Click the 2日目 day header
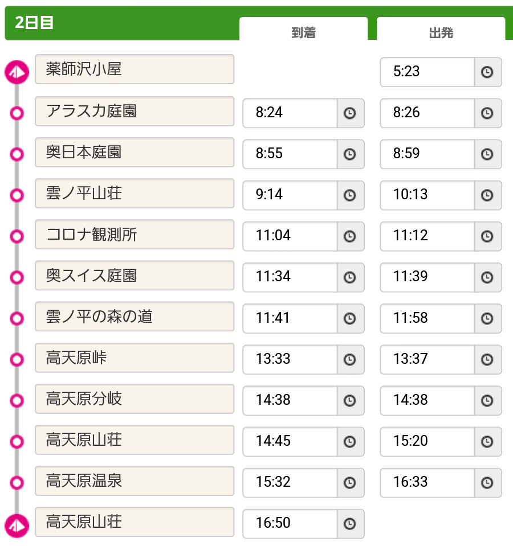This screenshot has height=546, width=513. tap(34, 23)
